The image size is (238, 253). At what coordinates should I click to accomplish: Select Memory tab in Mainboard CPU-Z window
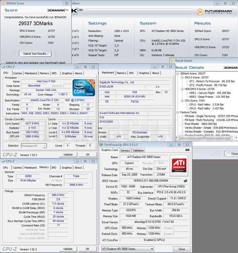(x=121, y=73)
